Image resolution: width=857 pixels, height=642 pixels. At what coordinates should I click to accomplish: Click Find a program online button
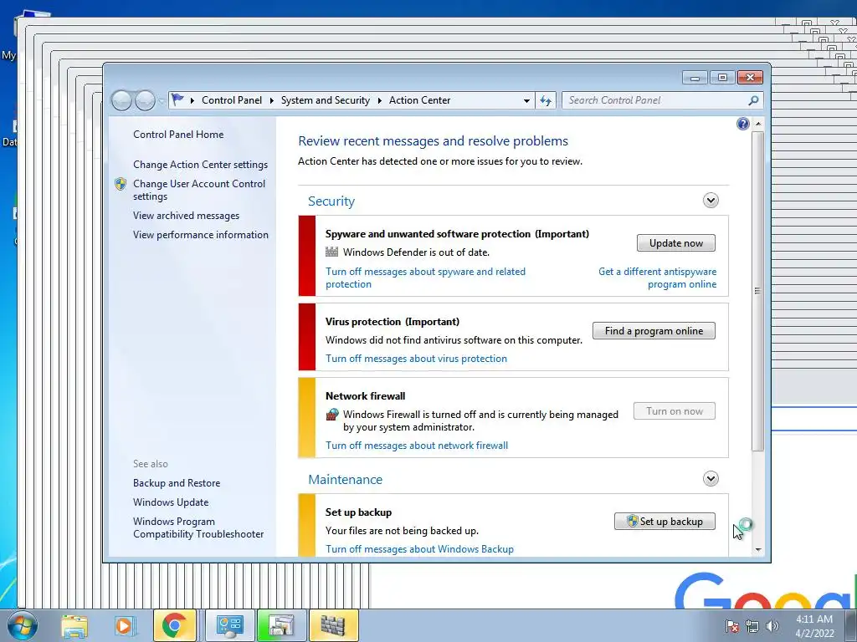[x=654, y=331]
